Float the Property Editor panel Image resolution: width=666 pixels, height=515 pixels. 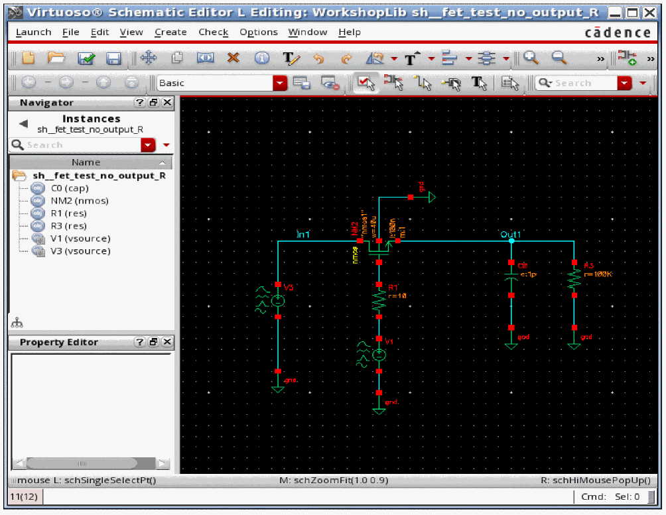tap(153, 343)
